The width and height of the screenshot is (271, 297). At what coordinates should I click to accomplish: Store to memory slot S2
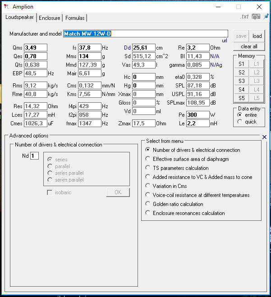click(x=241, y=73)
